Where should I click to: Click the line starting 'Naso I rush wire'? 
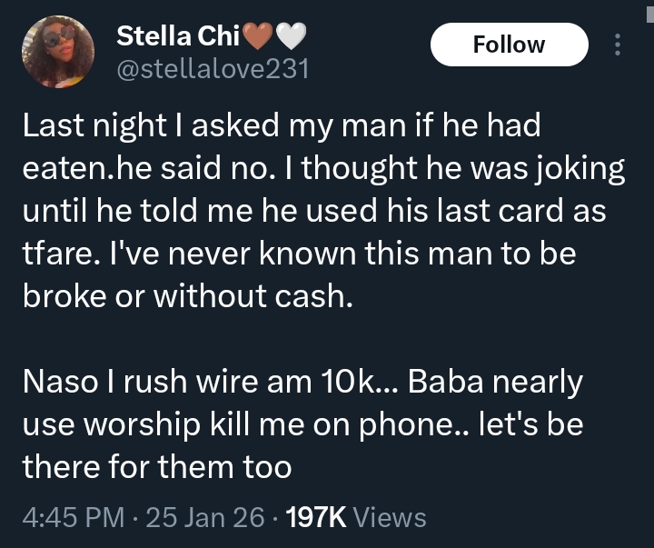click(x=301, y=384)
